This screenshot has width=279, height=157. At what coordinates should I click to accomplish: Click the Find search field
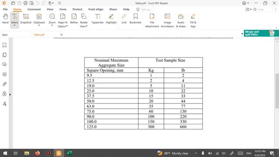(262, 10)
